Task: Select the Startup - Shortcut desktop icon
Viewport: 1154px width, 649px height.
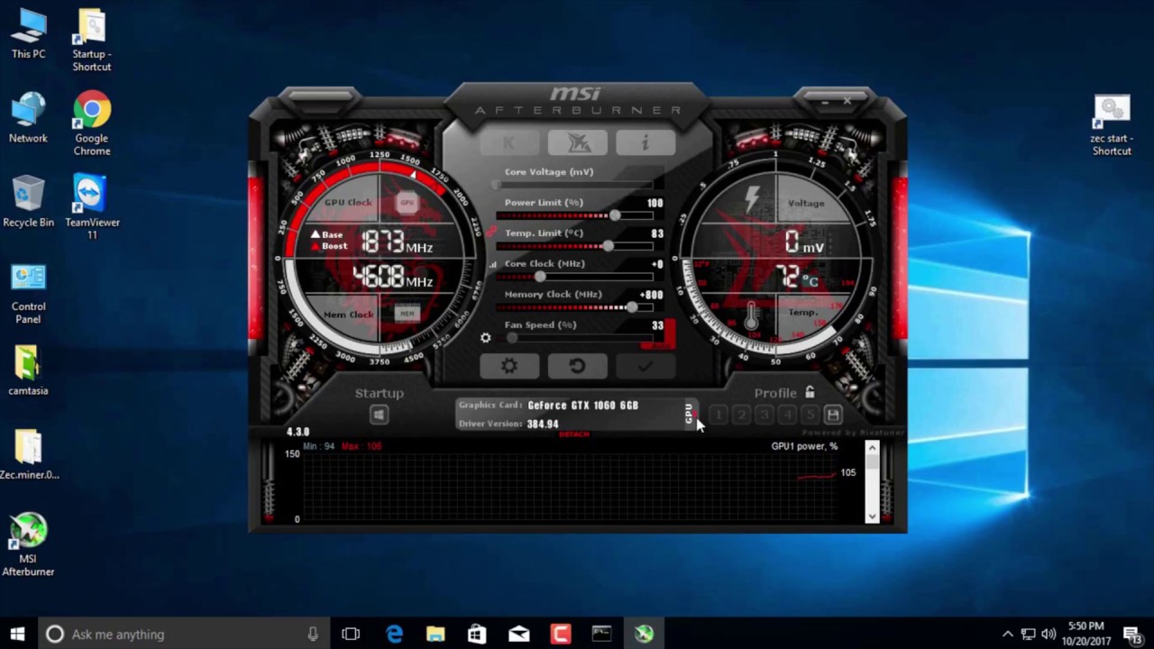Action: 92,41
